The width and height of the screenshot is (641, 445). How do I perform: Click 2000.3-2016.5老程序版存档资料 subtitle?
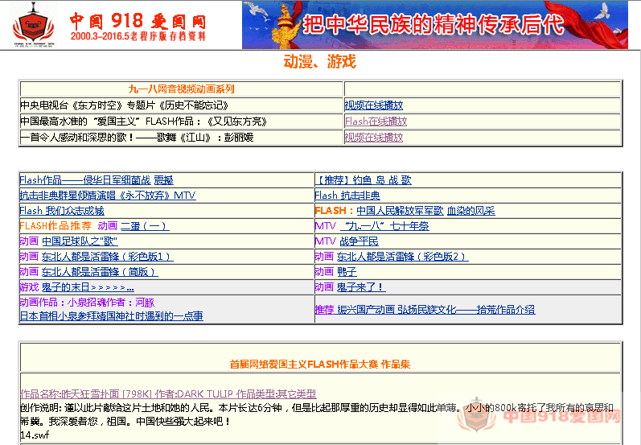[x=138, y=36]
